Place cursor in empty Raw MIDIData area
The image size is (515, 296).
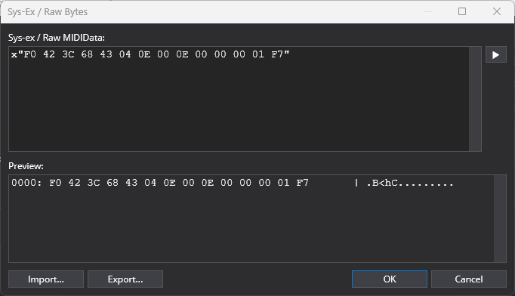tap(239, 105)
